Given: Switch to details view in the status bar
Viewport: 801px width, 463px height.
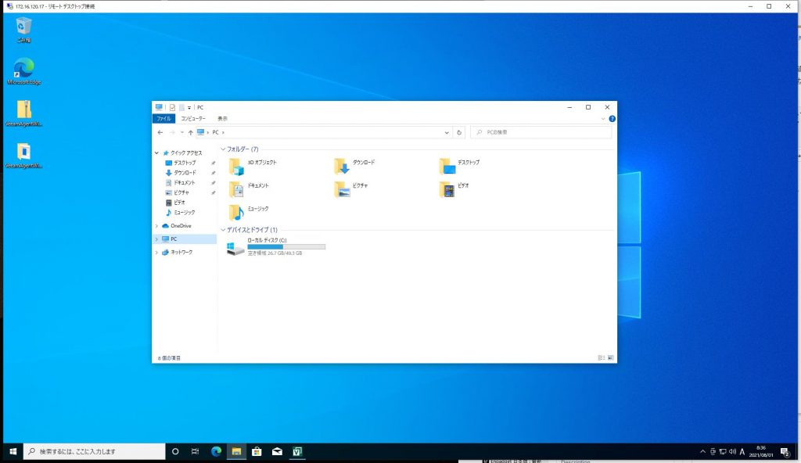Looking at the screenshot, I should [x=602, y=357].
